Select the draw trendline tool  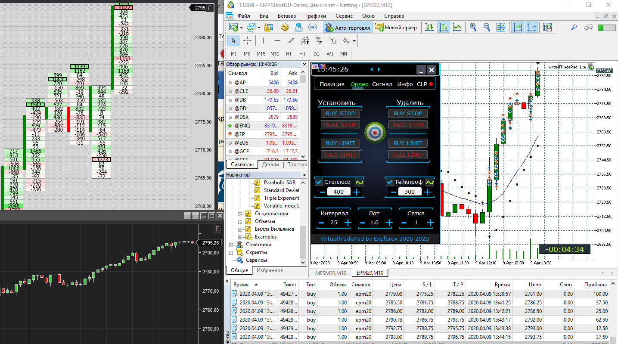point(291,41)
